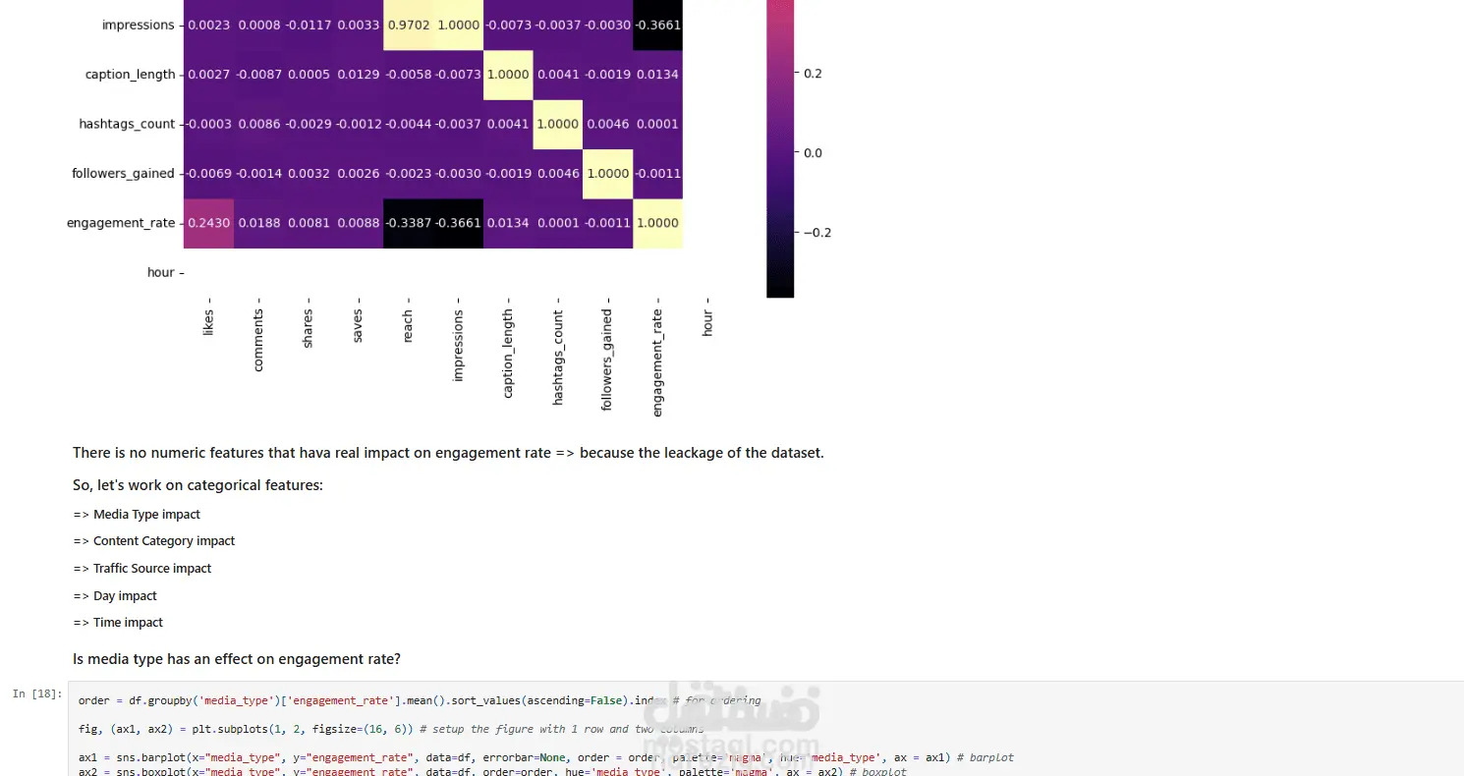Click the 'Is media type has an effect' heading
This screenshot has height=776, width=1464.
click(237, 659)
